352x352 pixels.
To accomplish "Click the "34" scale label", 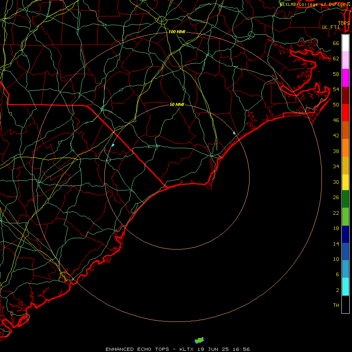I will coord(336,167).
